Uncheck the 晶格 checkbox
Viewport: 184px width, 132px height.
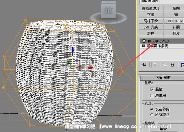151,89
